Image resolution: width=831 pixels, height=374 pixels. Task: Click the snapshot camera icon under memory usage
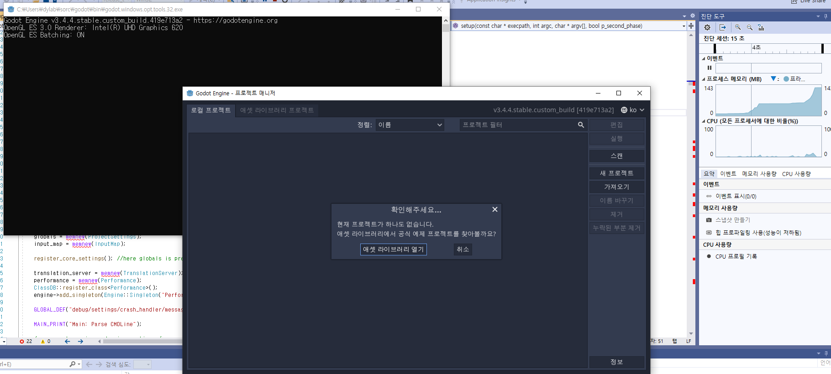(x=709, y=220)
